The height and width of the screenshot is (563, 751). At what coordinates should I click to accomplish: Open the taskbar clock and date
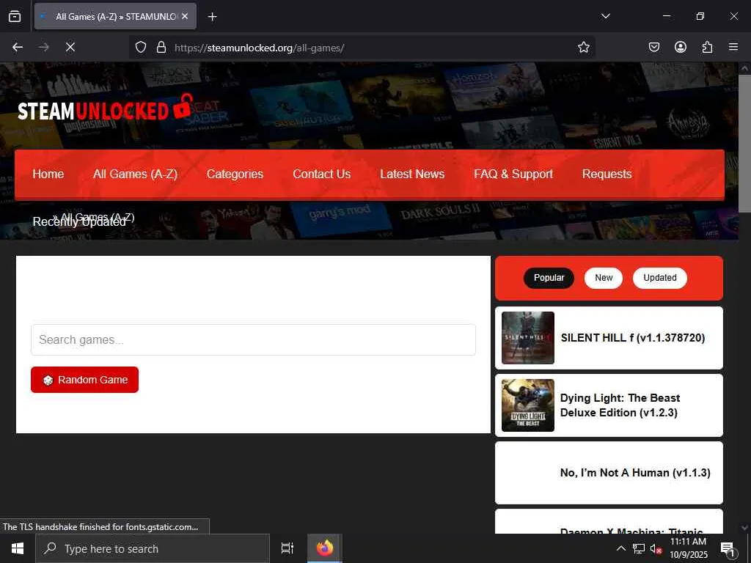688,548
